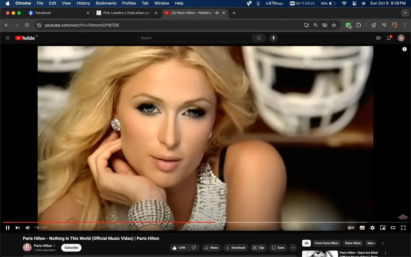Open a new browser tab
Image resolution: width=411 pixels, height=257 pixels.
[234, 13]
